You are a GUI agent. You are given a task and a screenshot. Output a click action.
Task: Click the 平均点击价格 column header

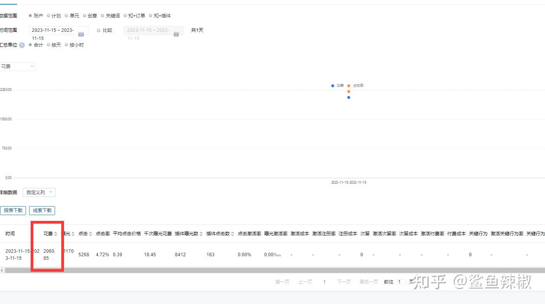(x=127, y=234)
